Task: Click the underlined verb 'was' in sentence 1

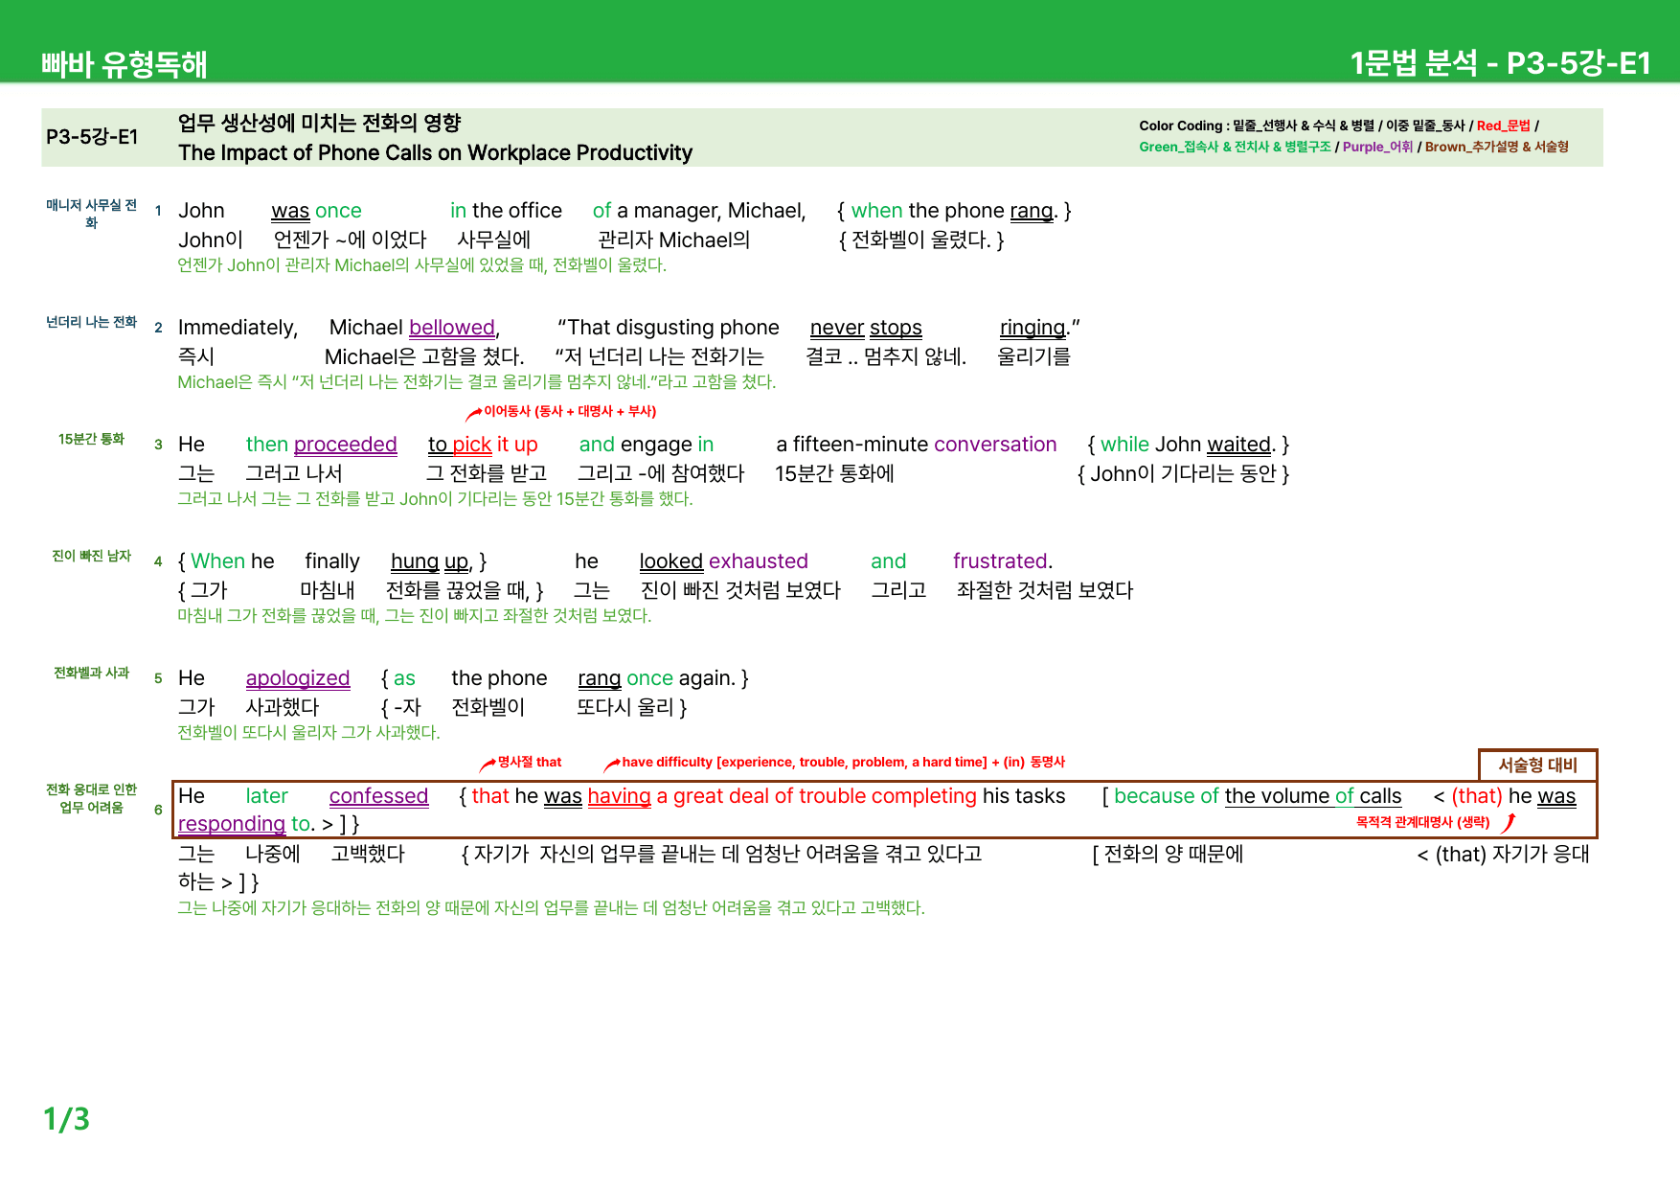Action: [x=290, y=211]
